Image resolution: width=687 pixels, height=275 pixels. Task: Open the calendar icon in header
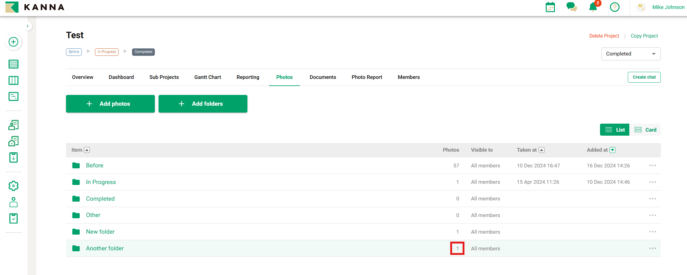[550, 7]
